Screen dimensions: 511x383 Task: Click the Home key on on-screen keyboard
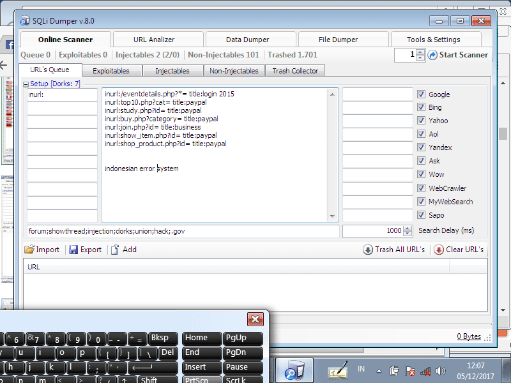click(x=202, y=339)
